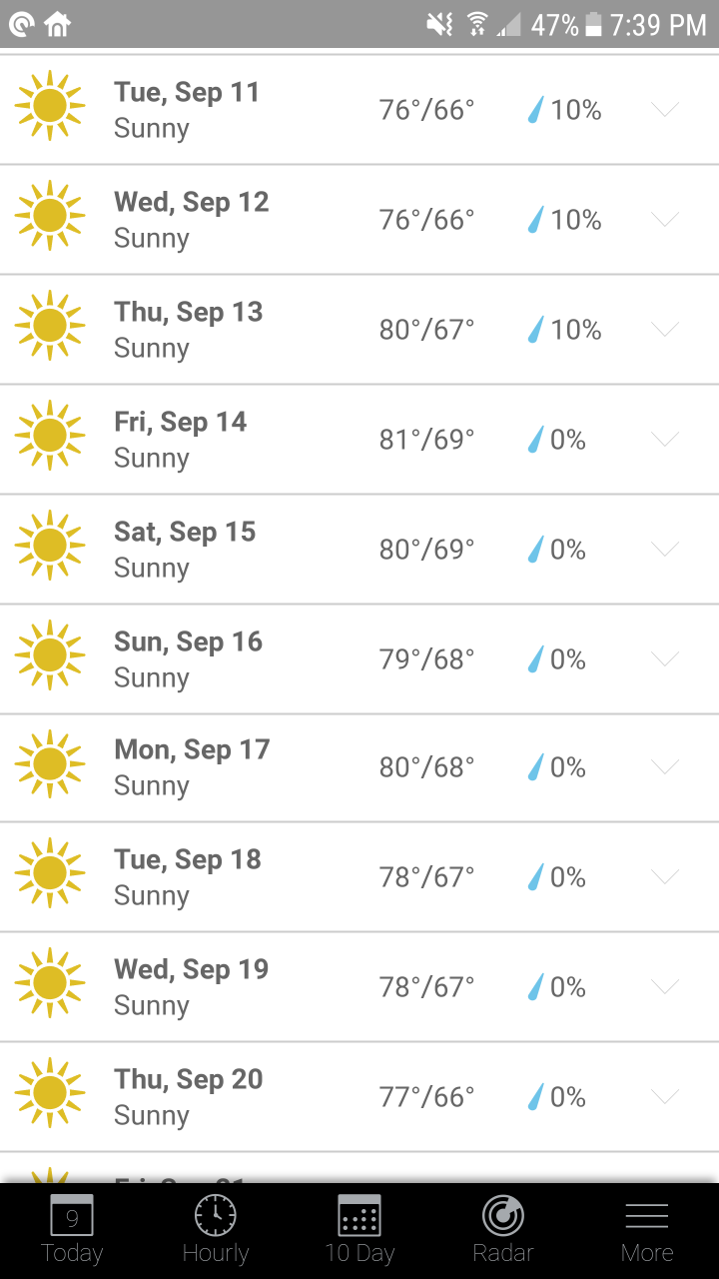719x1279 pixels.
Task: Expand Mon, Sep 17 forecast chevron
Action: tap(665, 766)
